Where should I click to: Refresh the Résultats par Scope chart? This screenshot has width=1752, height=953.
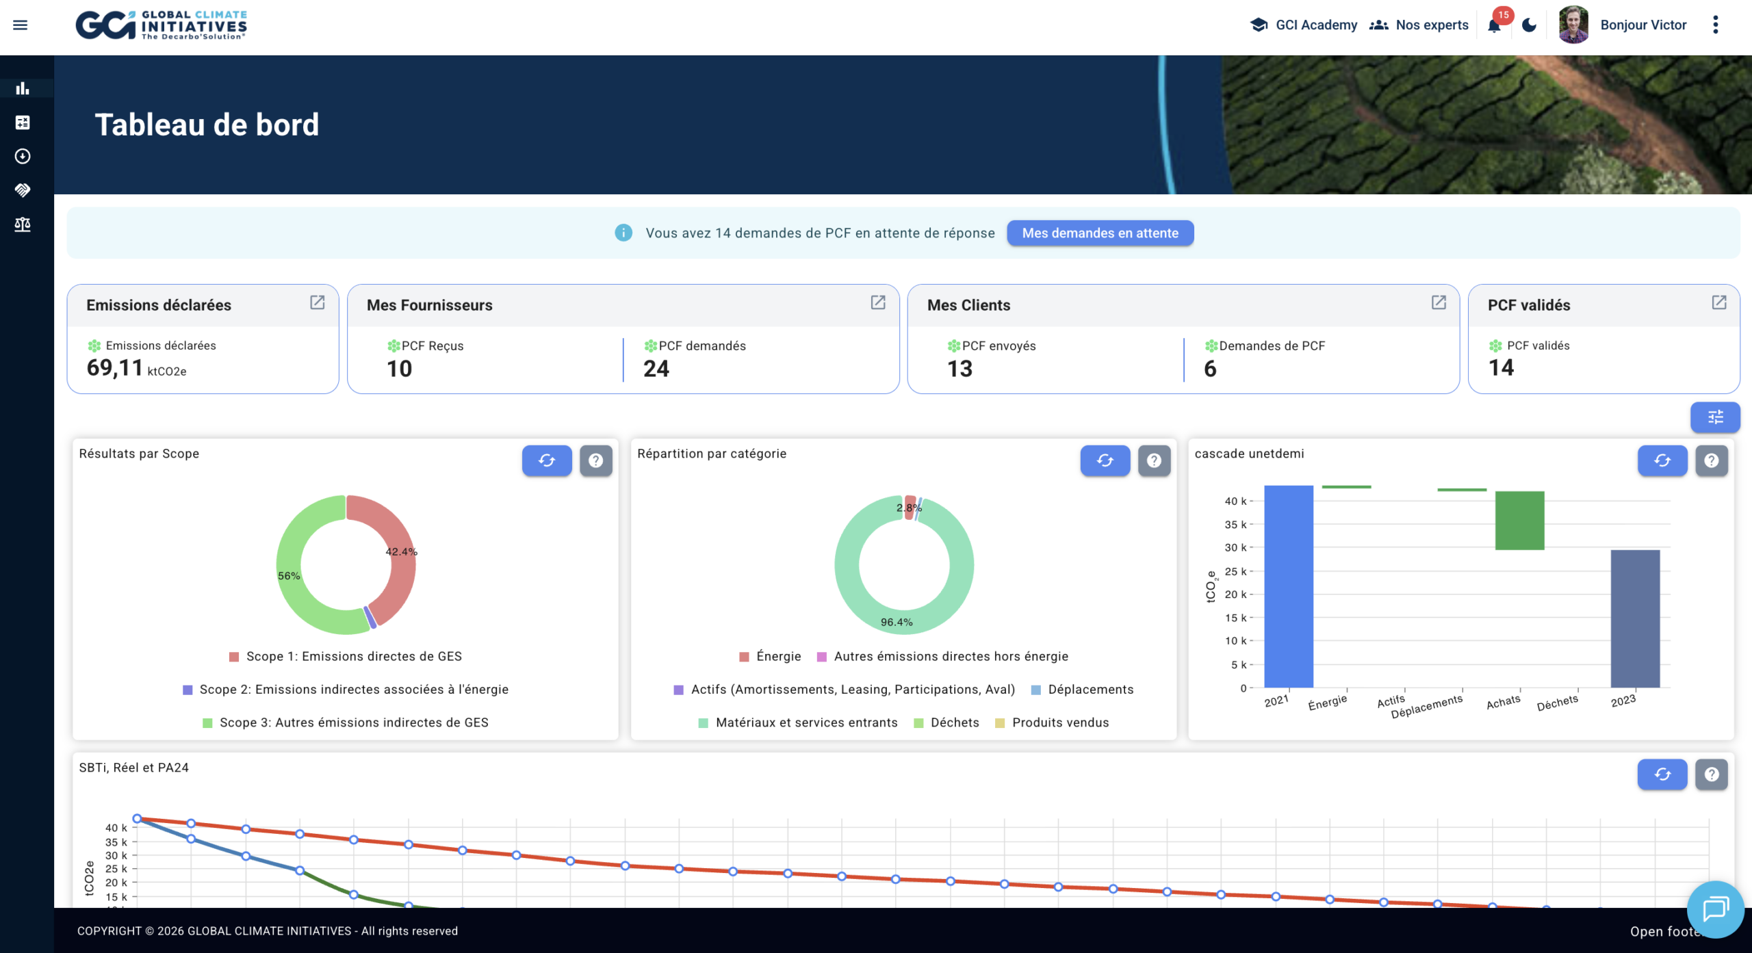tap(546, 460)
